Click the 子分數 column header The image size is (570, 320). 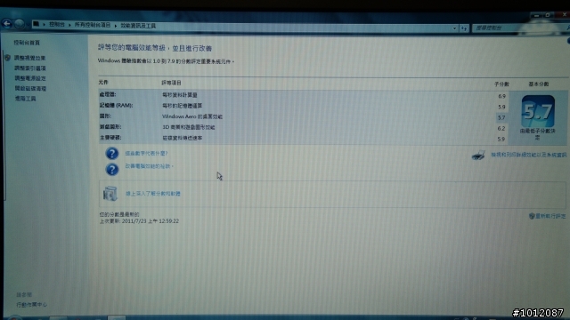click(x=501, y=84)
